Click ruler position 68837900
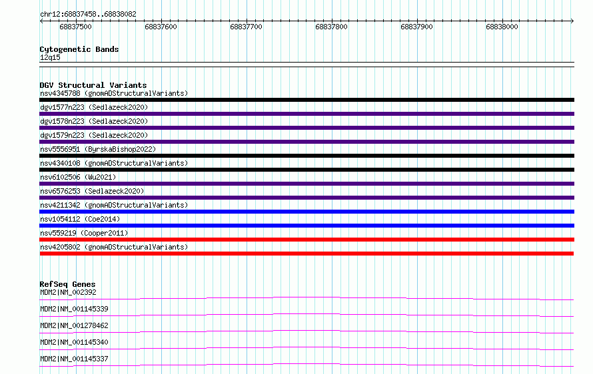This screenshot has width=593, height=374. point(416,27)
